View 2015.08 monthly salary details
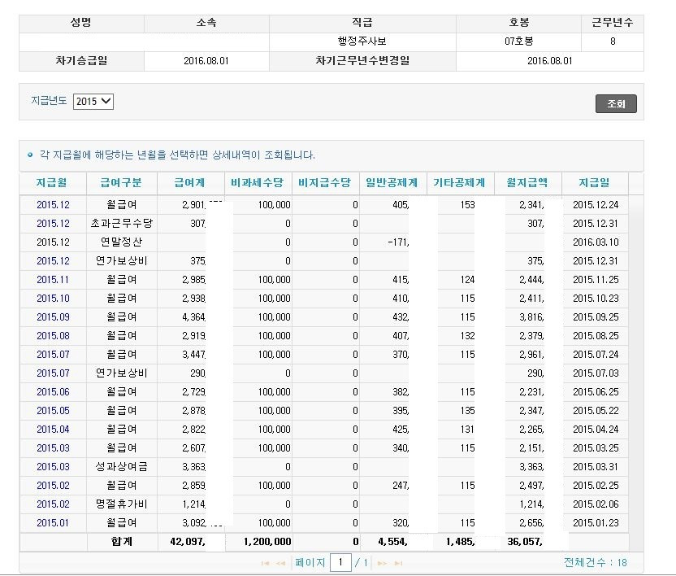This screenshot has width=676, height=576. pos(53,335)
